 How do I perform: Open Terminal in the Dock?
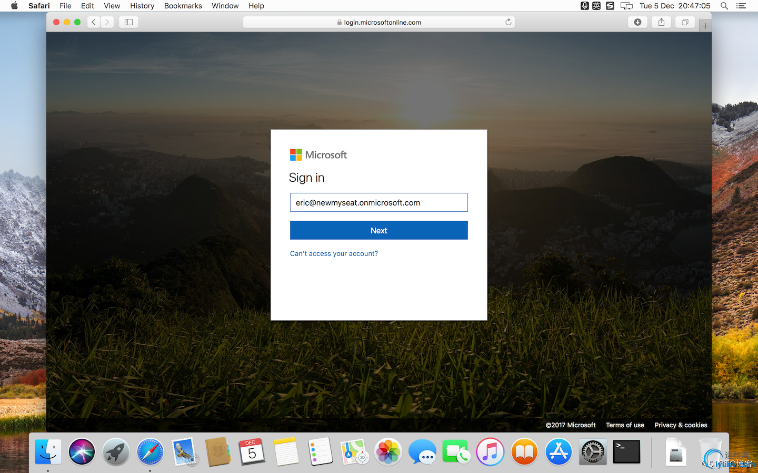pos(626,452)
